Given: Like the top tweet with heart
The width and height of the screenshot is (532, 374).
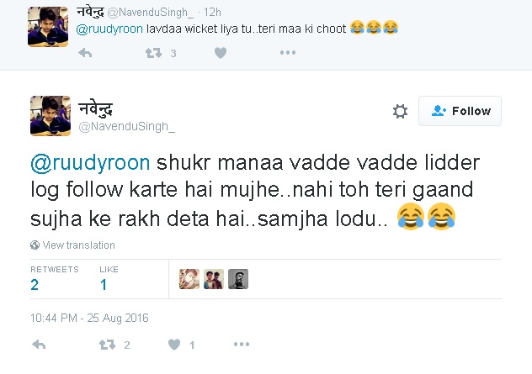Looking at the screenshot, I should coord(220,53).
